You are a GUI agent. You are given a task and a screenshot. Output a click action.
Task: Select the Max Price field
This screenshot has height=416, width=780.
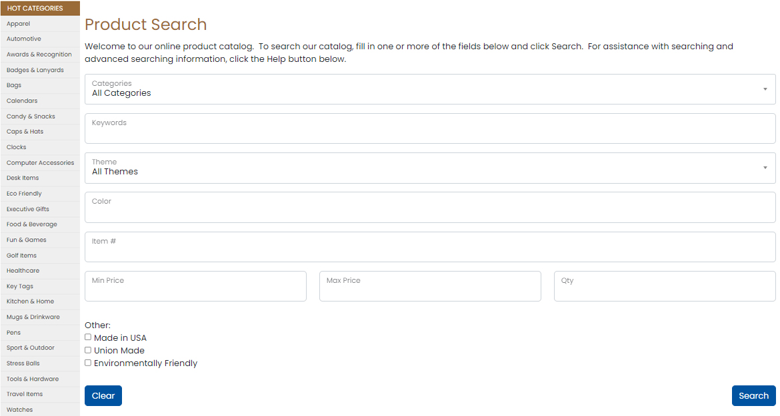[430, 286]
